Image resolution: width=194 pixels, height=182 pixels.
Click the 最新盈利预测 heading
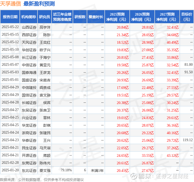(x=39, y=4)
